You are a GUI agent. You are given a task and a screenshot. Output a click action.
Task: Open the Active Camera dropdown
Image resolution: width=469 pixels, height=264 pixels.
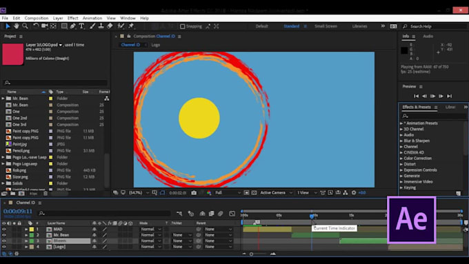276,193
